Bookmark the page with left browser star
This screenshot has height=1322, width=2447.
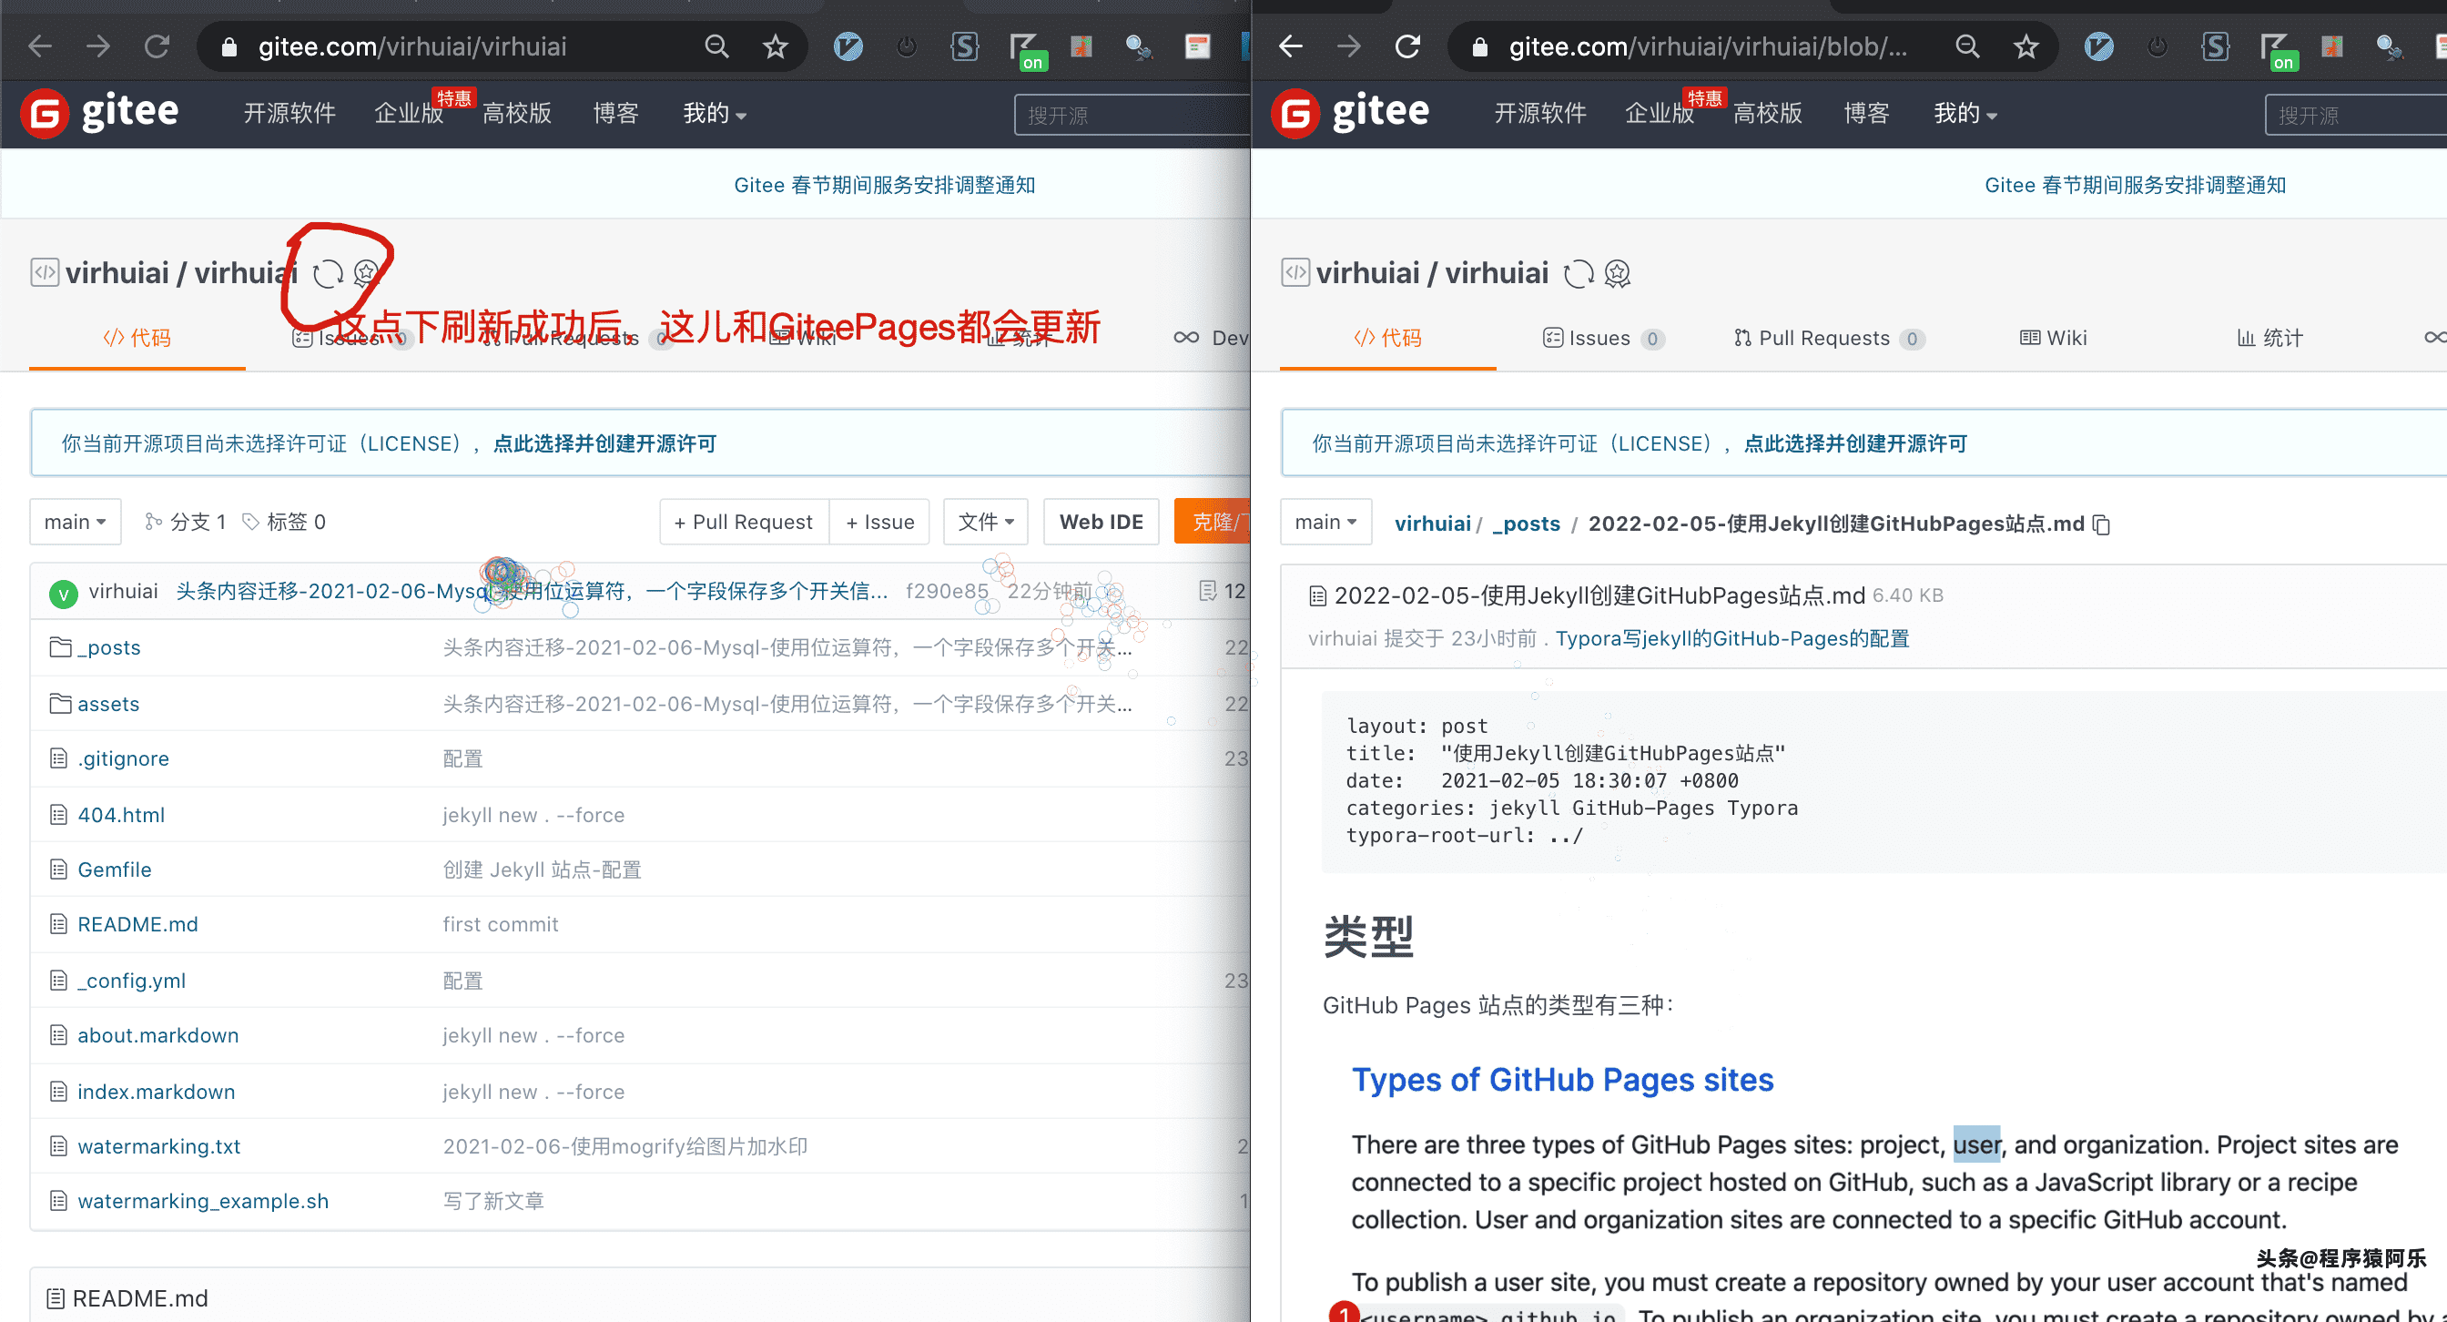775,46
